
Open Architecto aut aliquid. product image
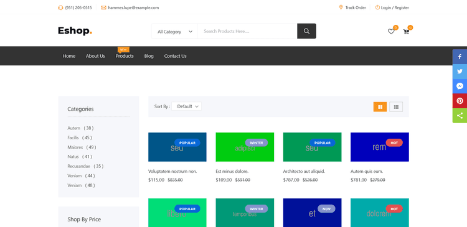[312, 147]
